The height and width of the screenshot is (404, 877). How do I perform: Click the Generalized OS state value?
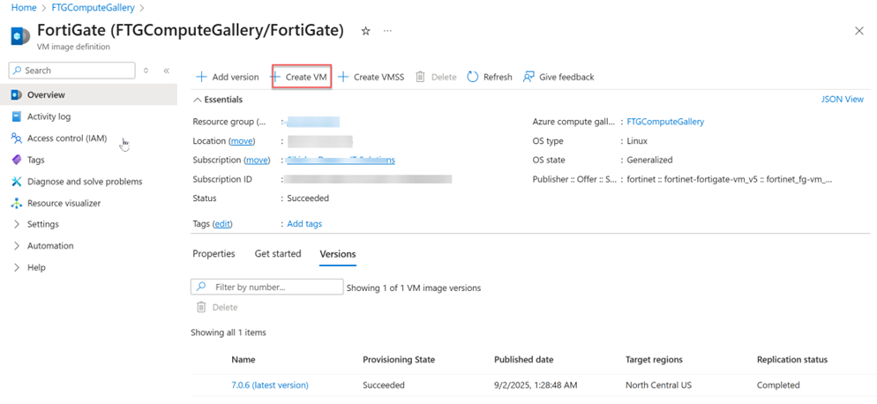pyautogui.click(x=649, y=160)
